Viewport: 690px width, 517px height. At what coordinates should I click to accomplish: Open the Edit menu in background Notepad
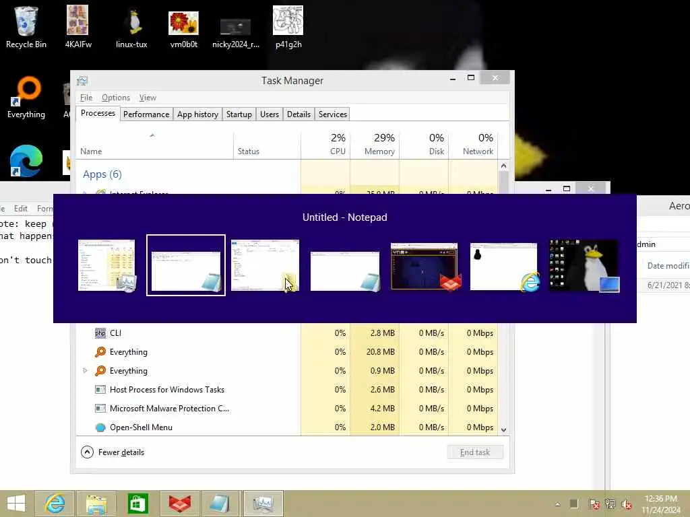(x=21, y=209)
